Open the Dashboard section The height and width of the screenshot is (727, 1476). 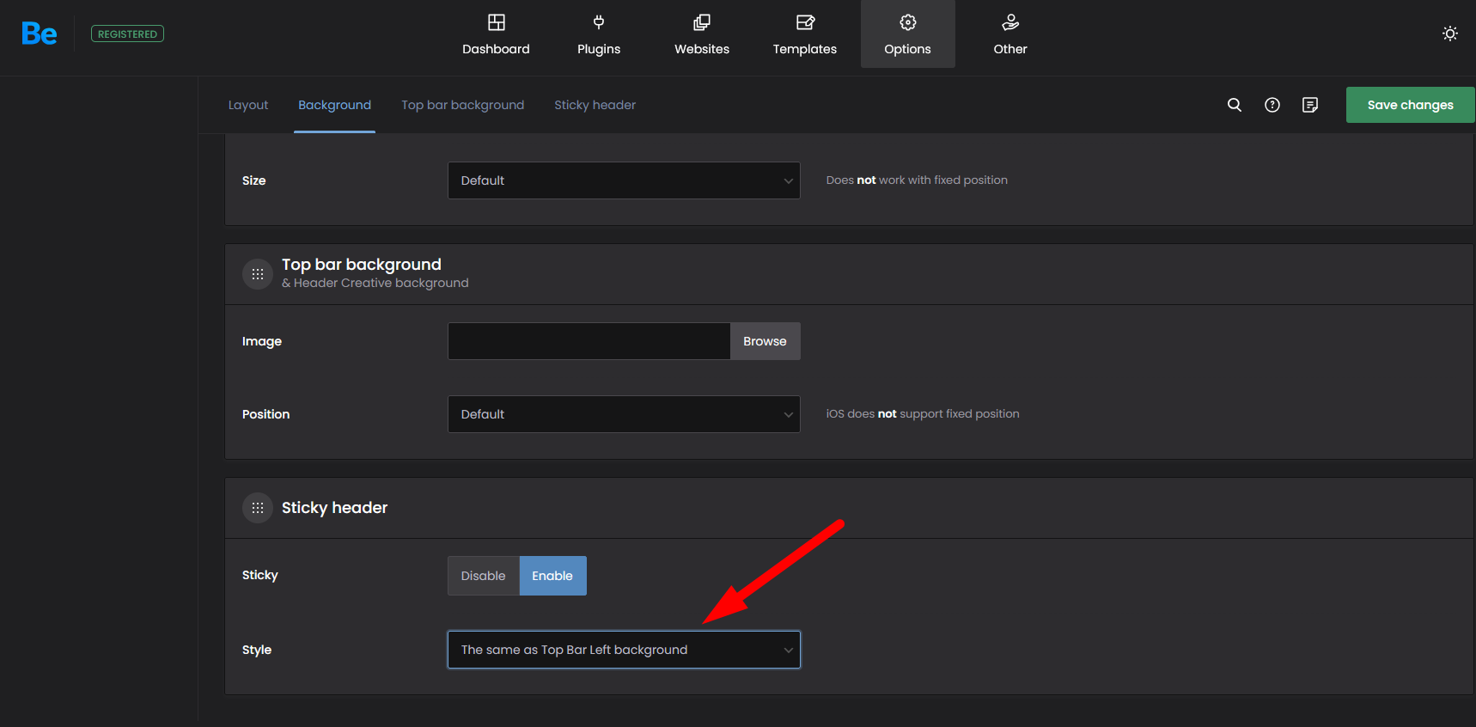point(496,34)
